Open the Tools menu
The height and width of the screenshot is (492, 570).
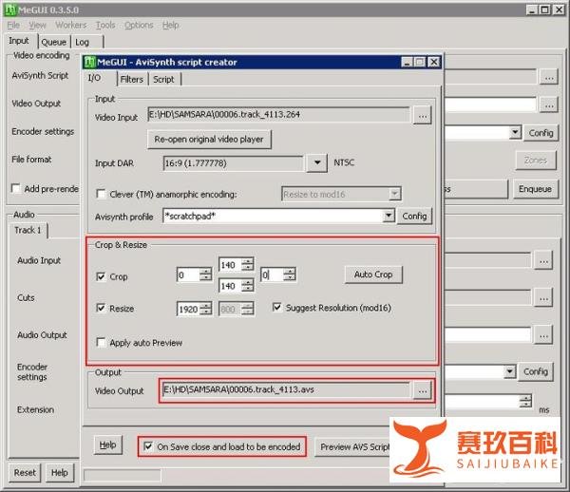pos(105,25)
